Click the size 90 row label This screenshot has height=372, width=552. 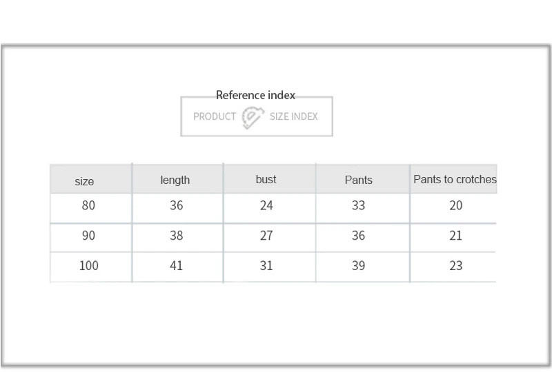pos(88,236)
